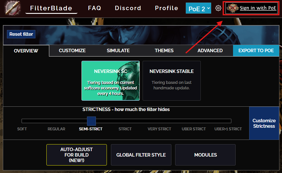Image resolution: width=282 pixels, height=173 pixels.
Task: Open Customize Strictness panel
Action: point(264,123)
